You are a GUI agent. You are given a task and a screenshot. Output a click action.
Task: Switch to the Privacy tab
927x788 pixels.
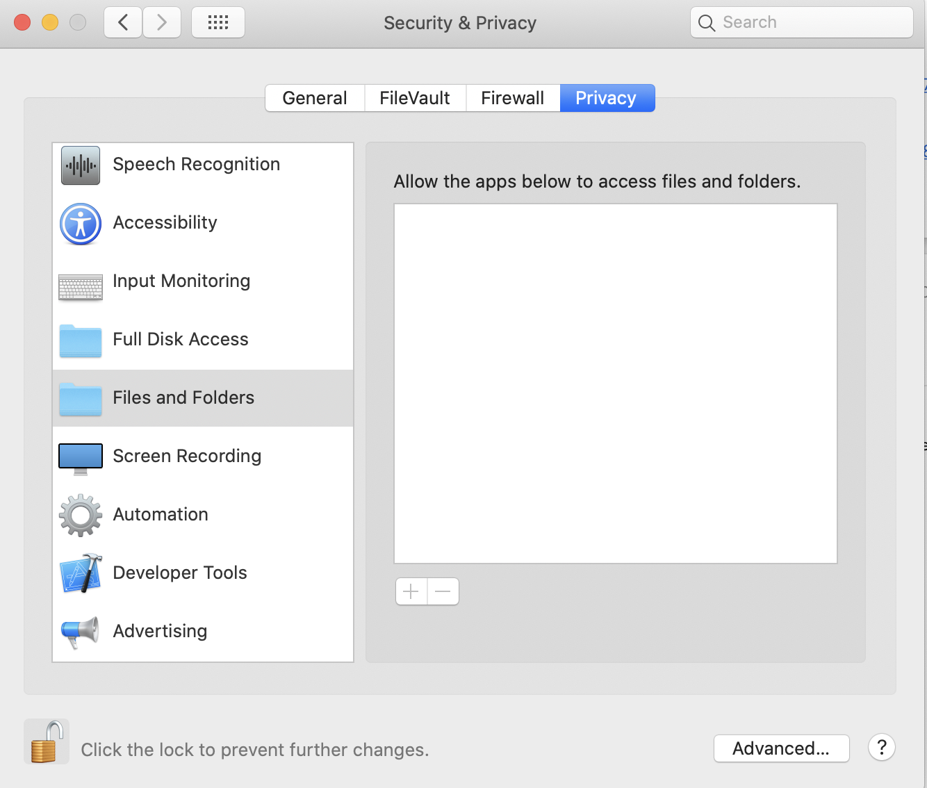tap(607, 97)
